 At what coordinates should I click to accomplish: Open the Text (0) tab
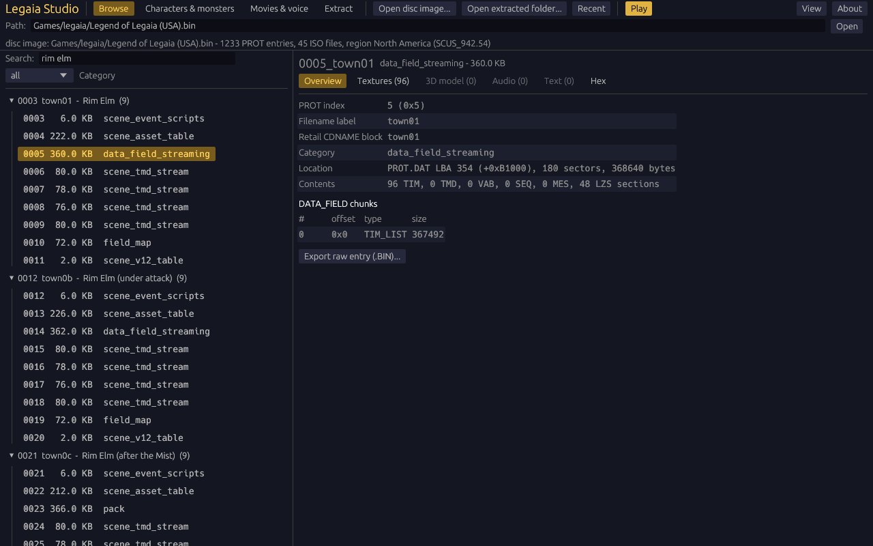point(559,81)
